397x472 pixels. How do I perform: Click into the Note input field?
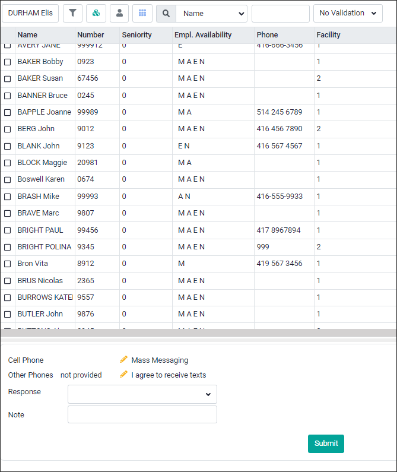(x=142, y=414)
